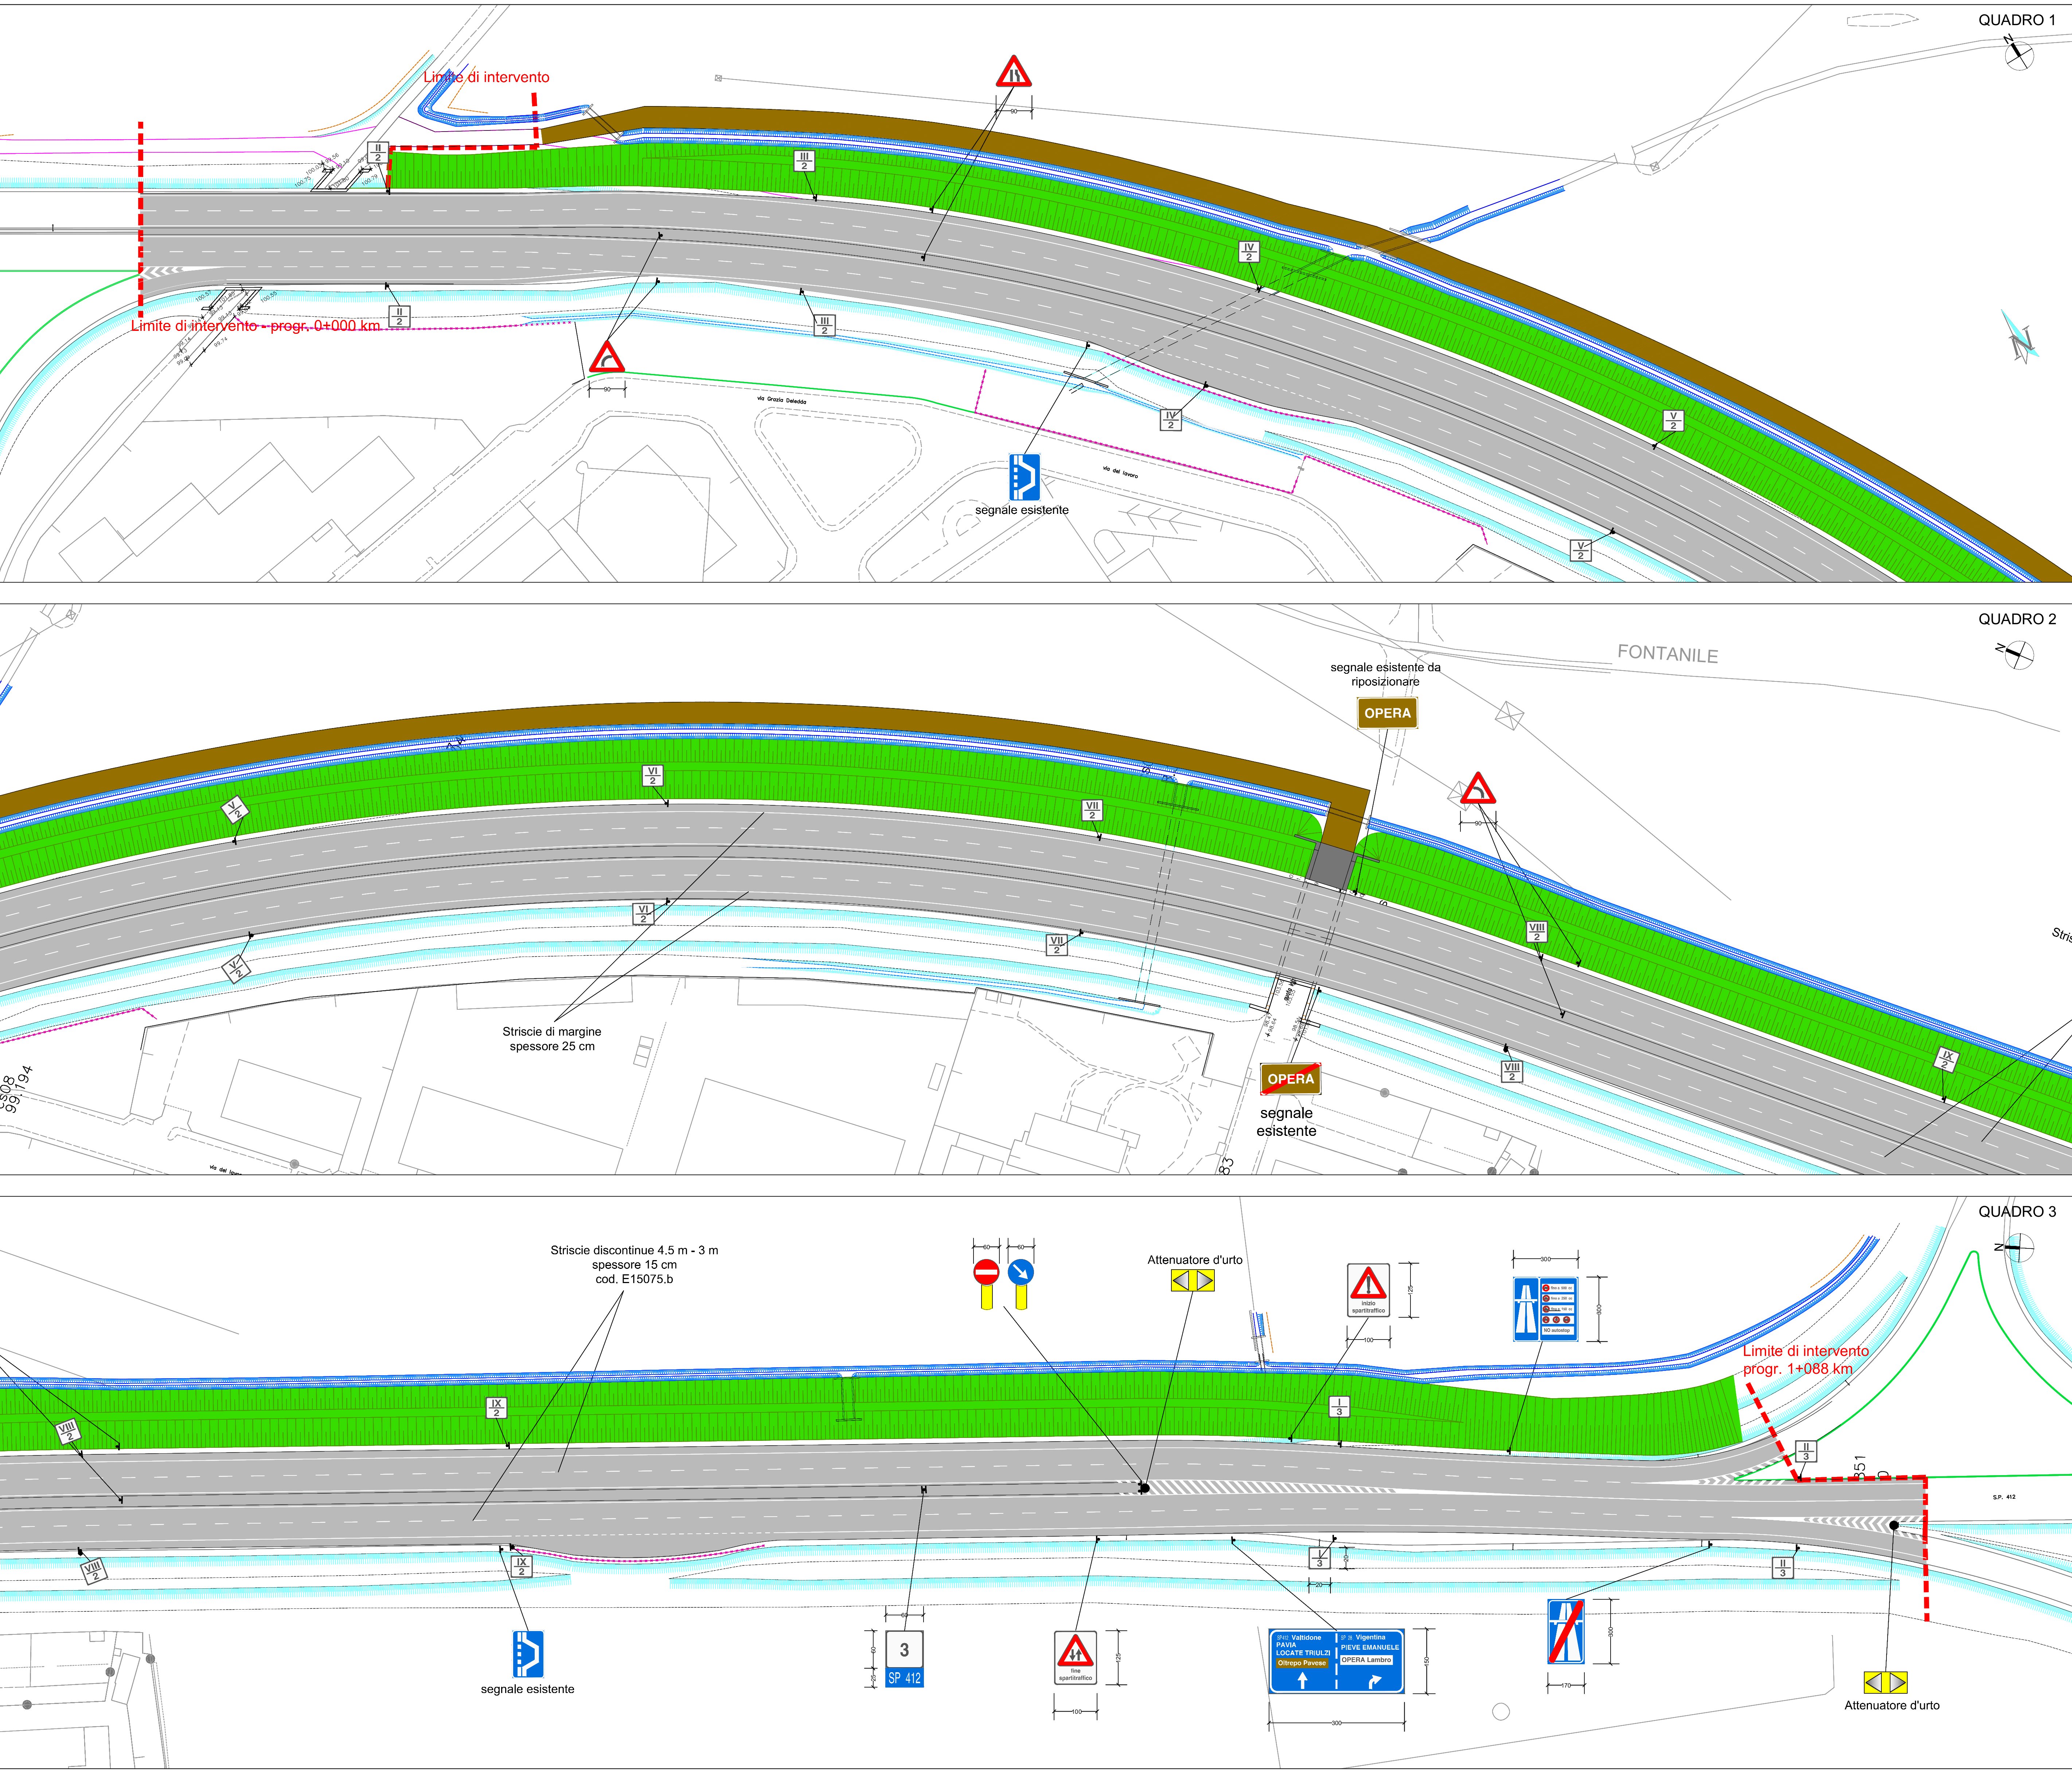Click the fine spartitraffico warning sign
This screenshot has width=2072, height=1771.
point(1075,1657)
